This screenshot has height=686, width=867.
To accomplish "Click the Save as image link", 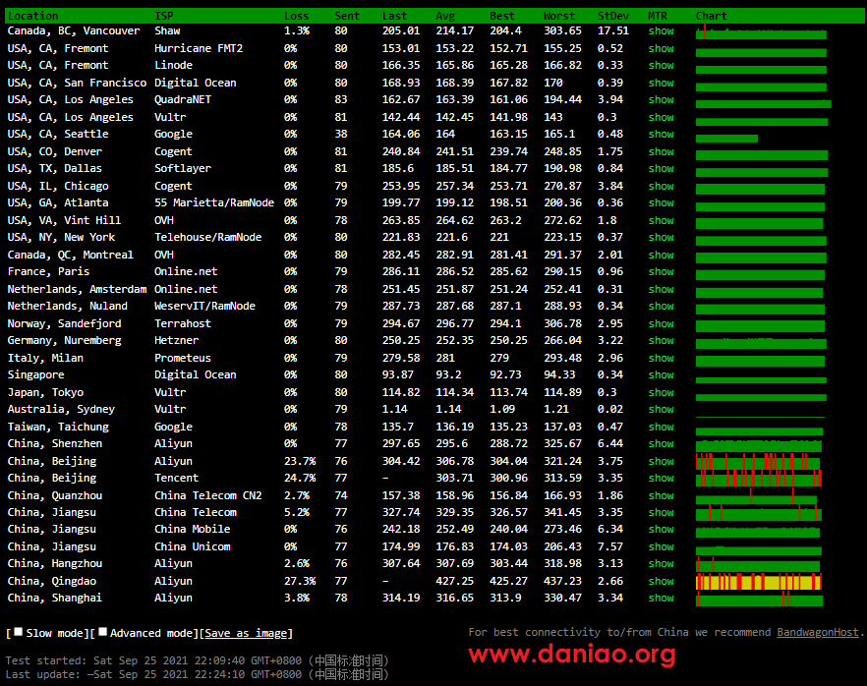I will tap(246, 633).
